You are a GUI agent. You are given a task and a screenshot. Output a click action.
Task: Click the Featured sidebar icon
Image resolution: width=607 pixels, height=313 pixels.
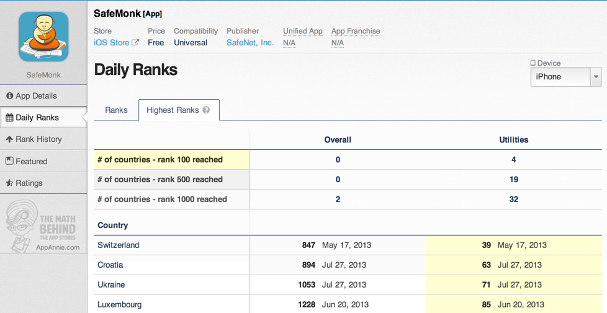(9, 161)
